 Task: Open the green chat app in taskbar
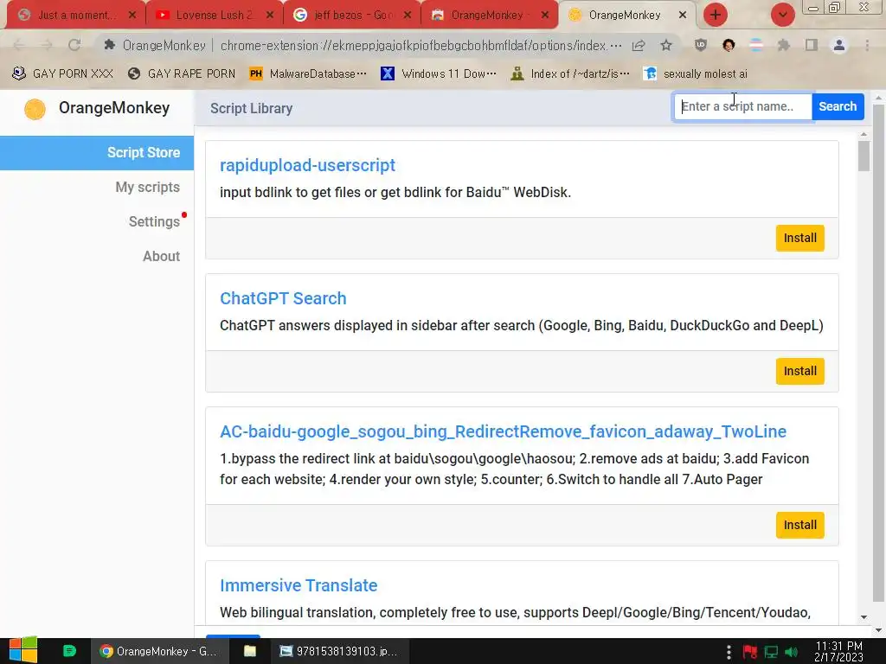[69, 651]
